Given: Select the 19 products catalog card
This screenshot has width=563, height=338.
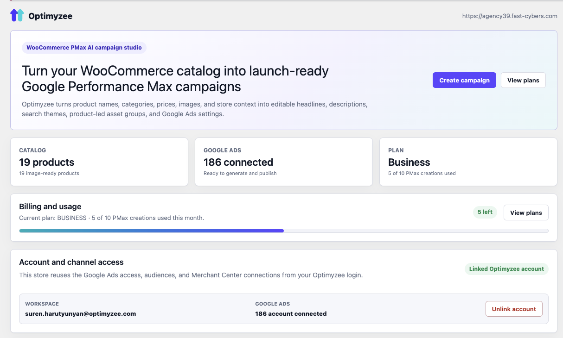Looking at the screenshot, I should point(99,162).
